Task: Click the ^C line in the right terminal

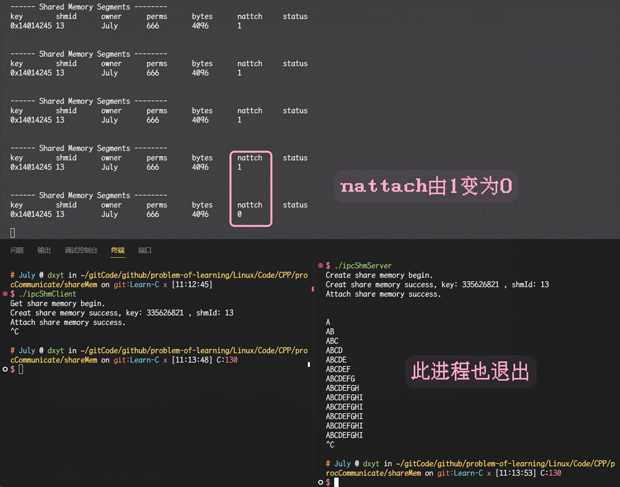Action: (330, 445)
